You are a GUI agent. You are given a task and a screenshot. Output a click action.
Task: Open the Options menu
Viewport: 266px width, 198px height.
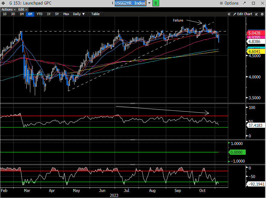229,3
